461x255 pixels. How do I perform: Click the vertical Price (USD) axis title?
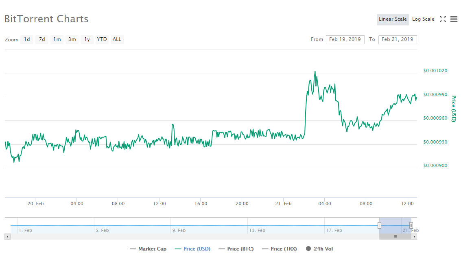(x=454, y=109)
